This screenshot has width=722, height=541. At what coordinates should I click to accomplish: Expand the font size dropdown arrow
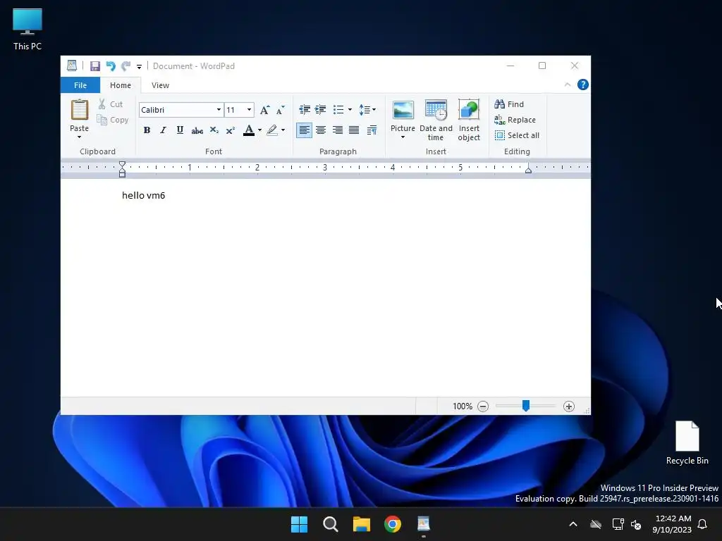[249, 110]
